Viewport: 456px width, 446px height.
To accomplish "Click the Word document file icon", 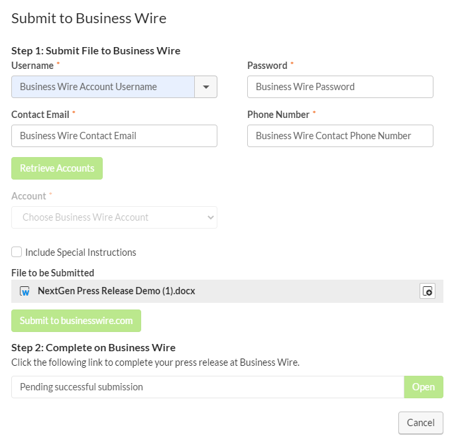I will click(25, 291).
